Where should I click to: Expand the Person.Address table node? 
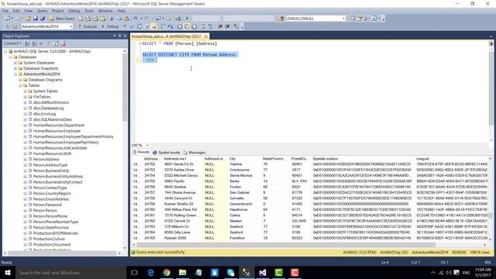(x=26, y=160)
